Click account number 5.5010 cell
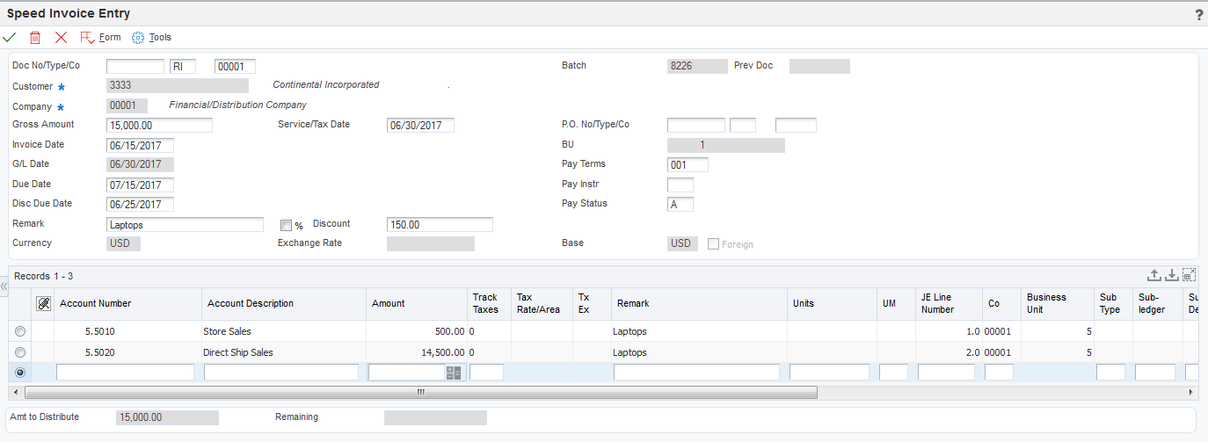The height and width of the screenshot is (442, 1208). (x=128, y=331)
